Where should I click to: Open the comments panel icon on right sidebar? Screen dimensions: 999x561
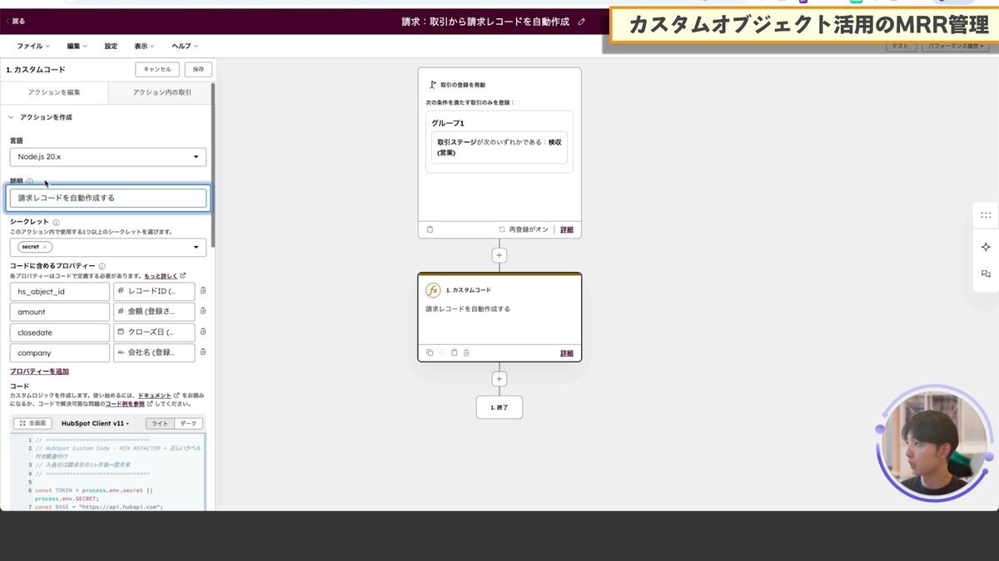pos(986,274)
